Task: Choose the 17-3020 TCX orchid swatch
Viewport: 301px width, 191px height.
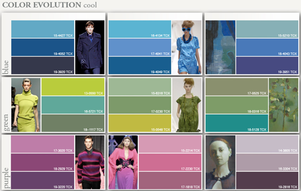Action: (x=43, y=144)
